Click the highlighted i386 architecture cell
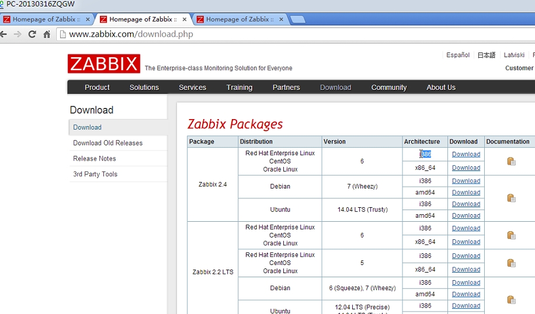This screenshot has height=314, width=535. [425, 154]
